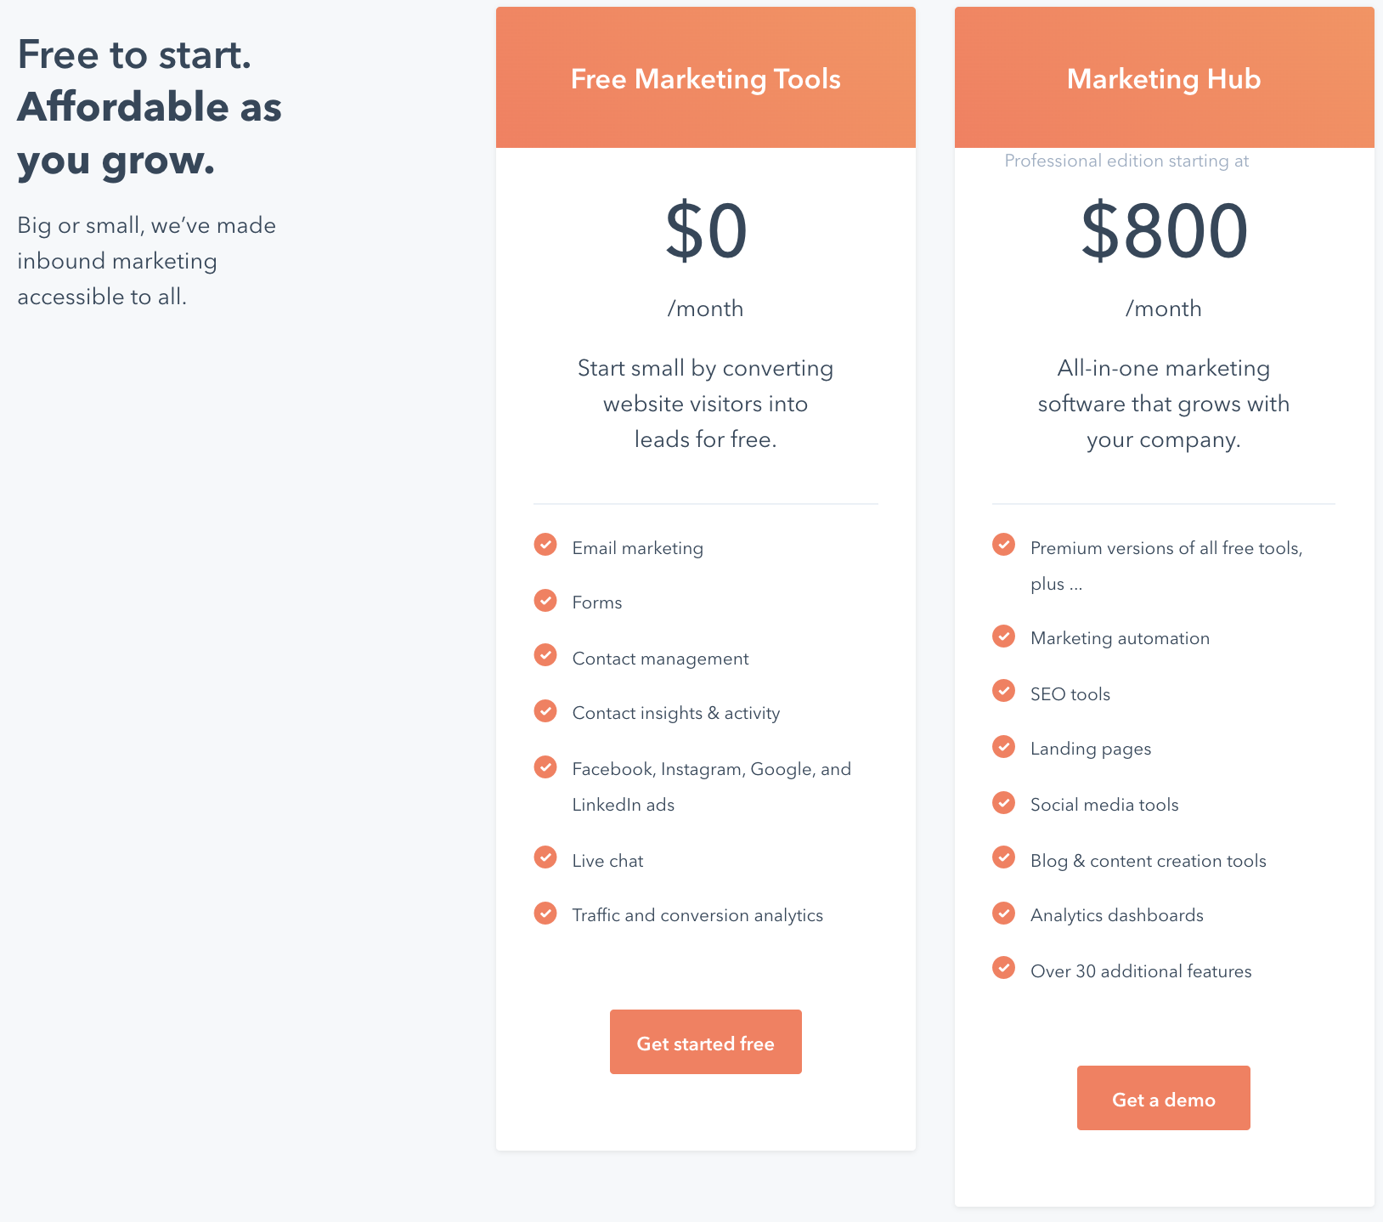1383x1222 pixels.
Task: Click the Facebook, Instagram, Google, LinkedIn ads item
Action: pyautogui.click(x=712, y=787)
